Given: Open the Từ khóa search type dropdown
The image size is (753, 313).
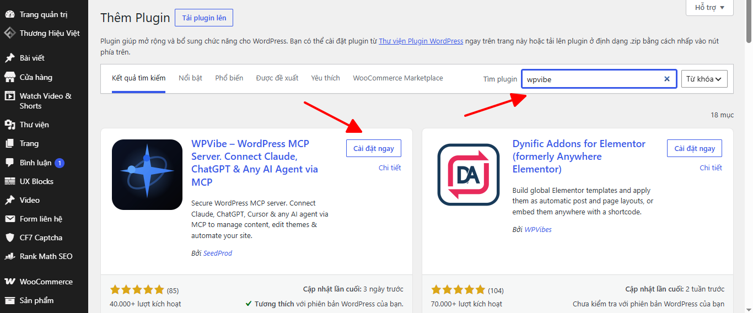Looking at the screenshot, I should coord(704,79).
